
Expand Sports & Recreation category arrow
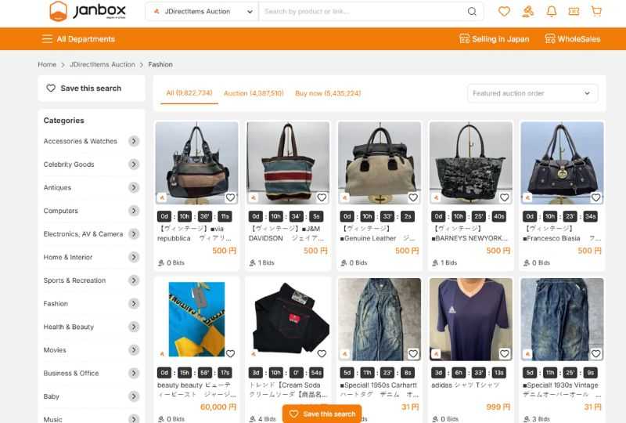click(x=134, y=280)
